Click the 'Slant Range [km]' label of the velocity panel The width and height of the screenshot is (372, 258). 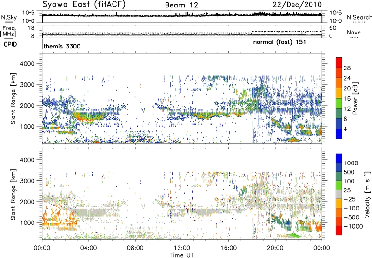click(x=13, y=194)
